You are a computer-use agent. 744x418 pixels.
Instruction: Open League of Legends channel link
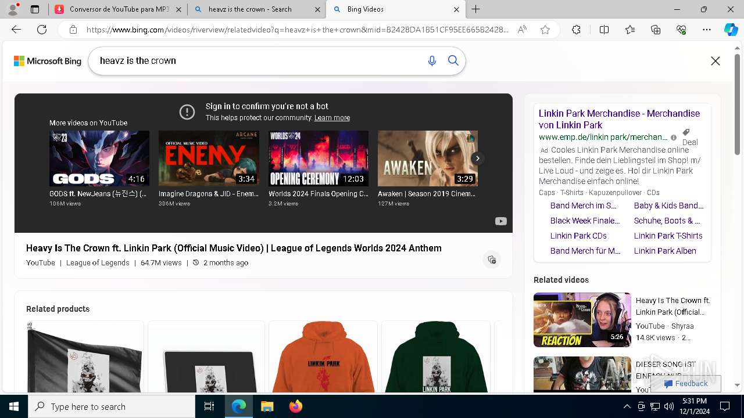pos(98,263)
